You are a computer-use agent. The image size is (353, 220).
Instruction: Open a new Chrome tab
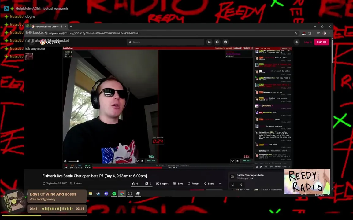[71, 26]
